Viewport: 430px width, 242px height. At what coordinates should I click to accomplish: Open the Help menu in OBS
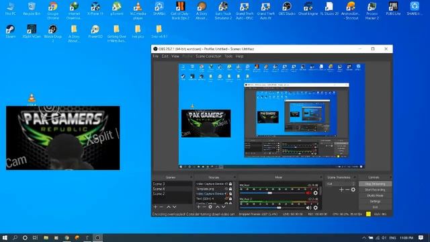coord(239,56)
